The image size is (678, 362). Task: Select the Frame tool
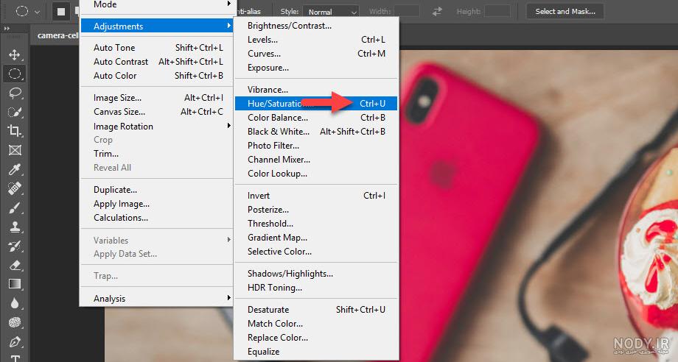(x=15, y=150)
